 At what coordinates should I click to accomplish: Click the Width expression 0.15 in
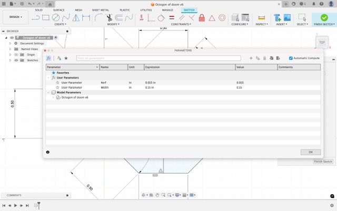coord(150,88)
